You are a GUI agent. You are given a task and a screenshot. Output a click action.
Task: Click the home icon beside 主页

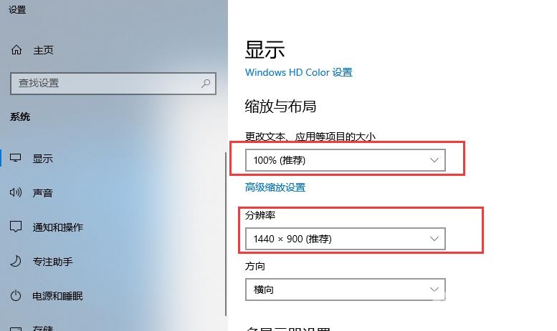pos(16,50)
